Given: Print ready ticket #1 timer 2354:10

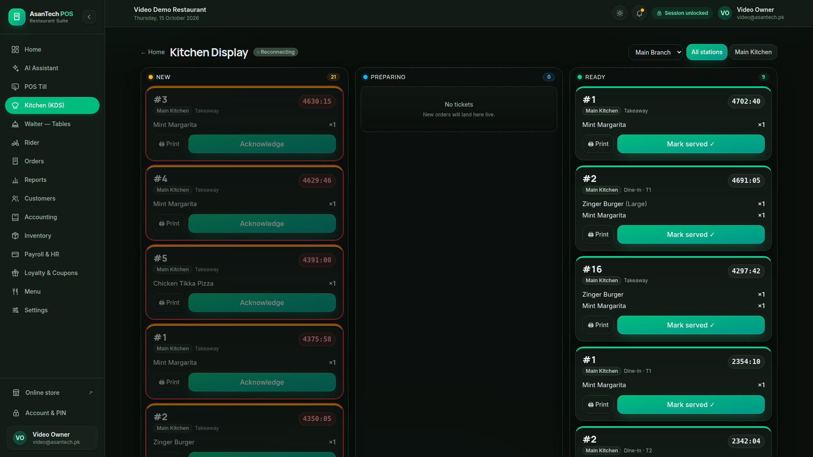Looking at the screenshot, I should click(598, 405).
